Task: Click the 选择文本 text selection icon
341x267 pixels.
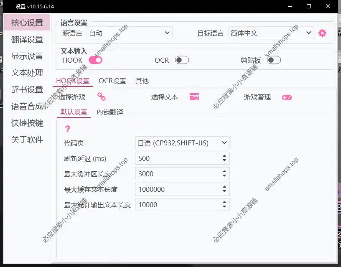Action: 193,97
